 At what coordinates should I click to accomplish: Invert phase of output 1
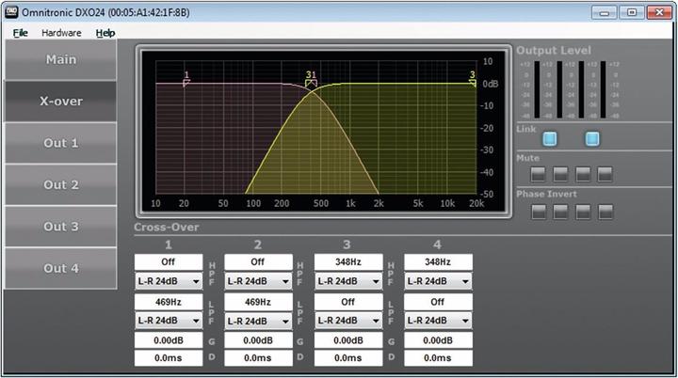click(539, 212)
